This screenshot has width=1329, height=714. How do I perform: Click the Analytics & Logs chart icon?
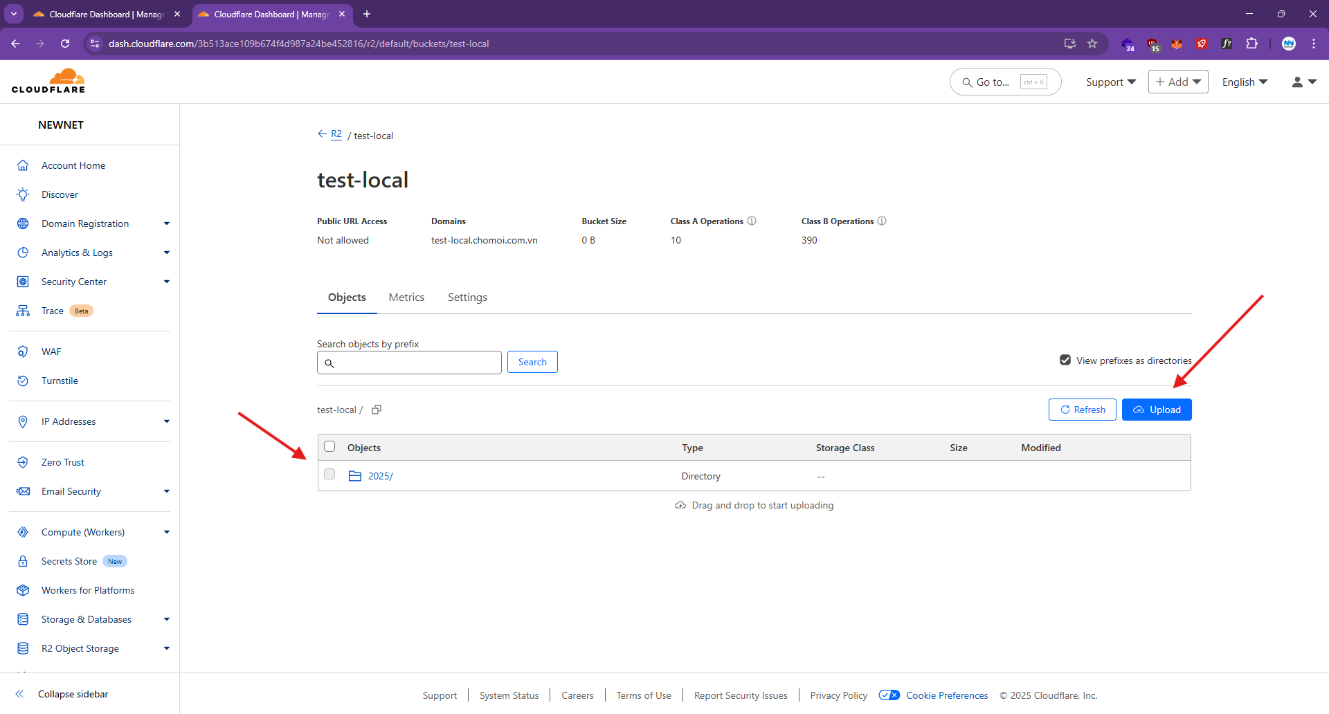[x=23, y=253]
